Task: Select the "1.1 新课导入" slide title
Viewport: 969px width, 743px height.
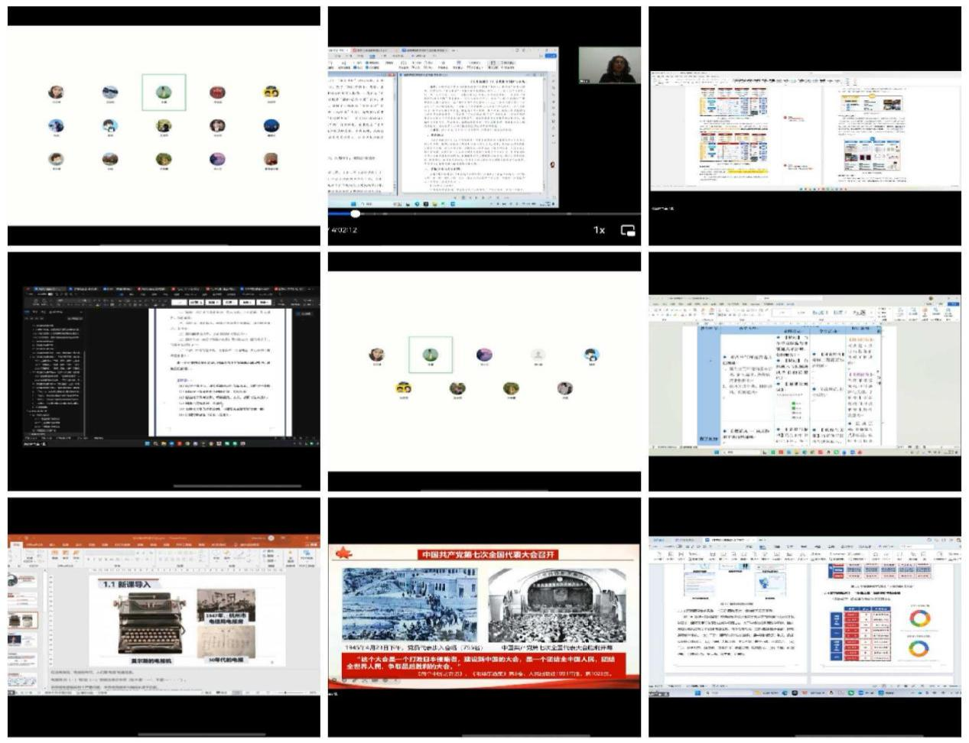Action: coord(127,584)
